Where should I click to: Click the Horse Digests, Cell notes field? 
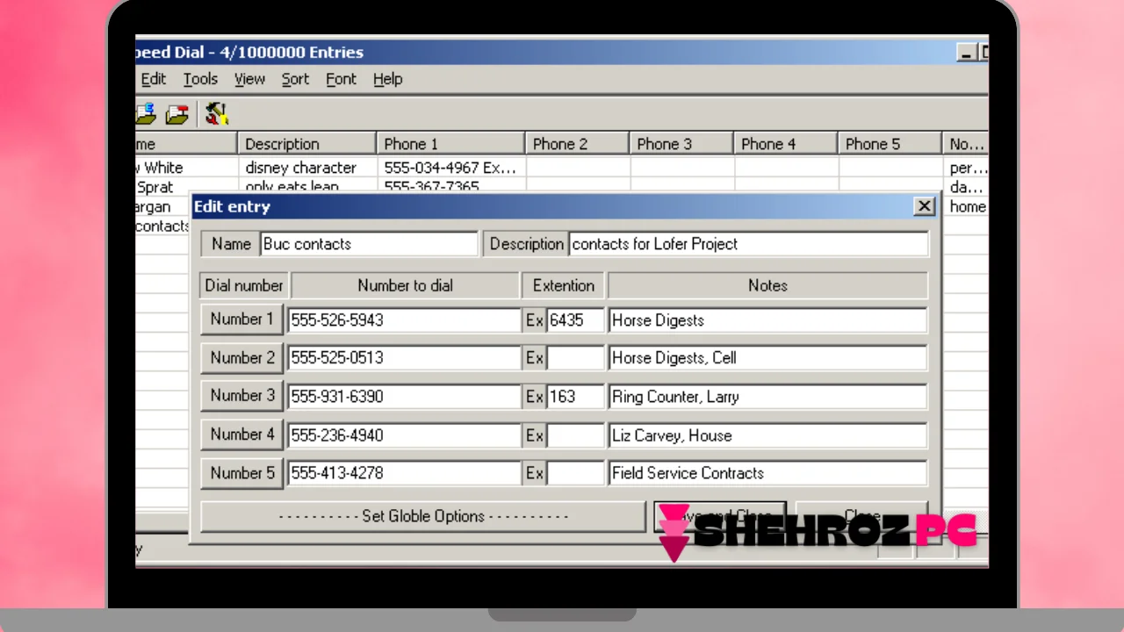pos(767,358)
